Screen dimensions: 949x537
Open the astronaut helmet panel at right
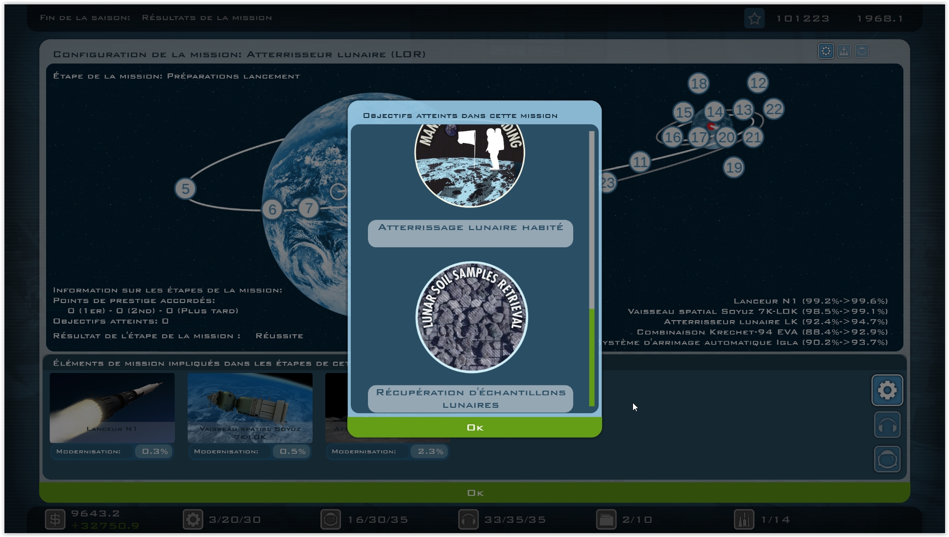click(887, 459)
